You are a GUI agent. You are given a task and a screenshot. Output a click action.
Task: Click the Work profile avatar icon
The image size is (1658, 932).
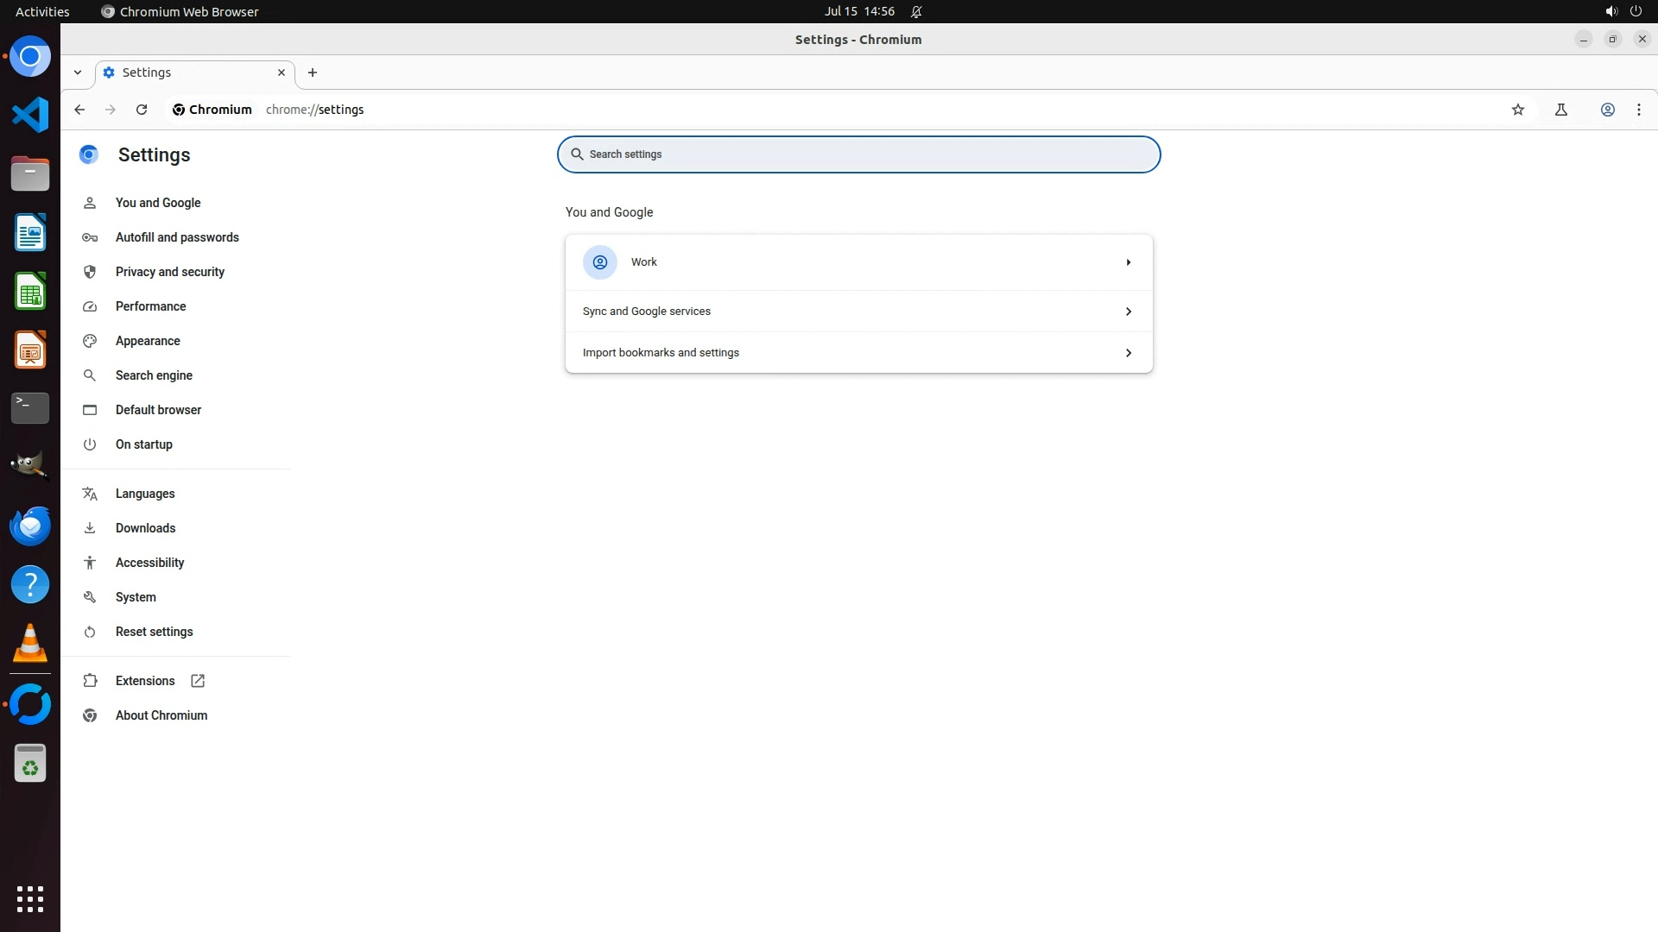point(599,262)
